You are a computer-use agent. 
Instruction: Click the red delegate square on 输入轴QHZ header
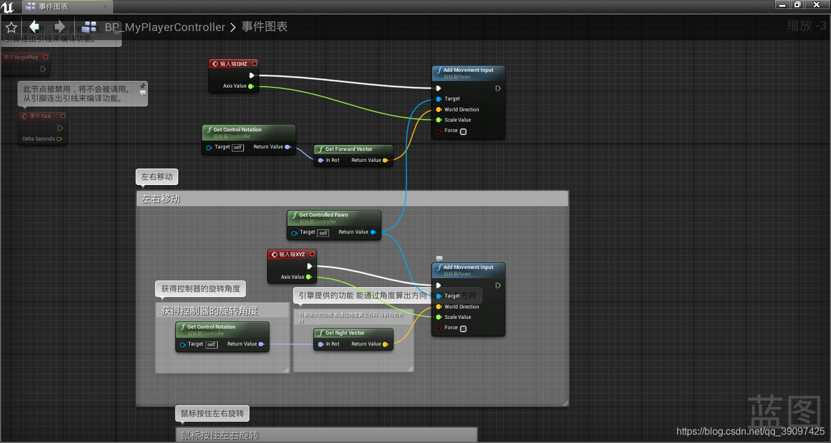tap(254, 63)
